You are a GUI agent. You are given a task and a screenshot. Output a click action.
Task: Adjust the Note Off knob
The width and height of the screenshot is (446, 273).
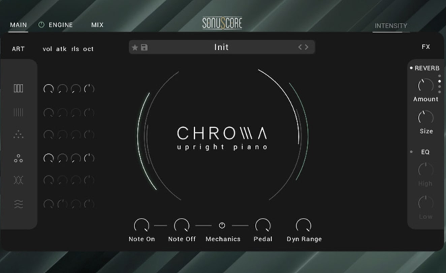point(182,225)
